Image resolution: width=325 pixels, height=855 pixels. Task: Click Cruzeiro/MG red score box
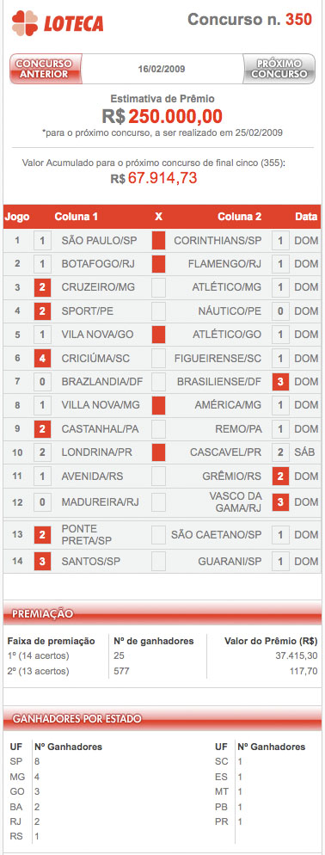coord(42,287)
